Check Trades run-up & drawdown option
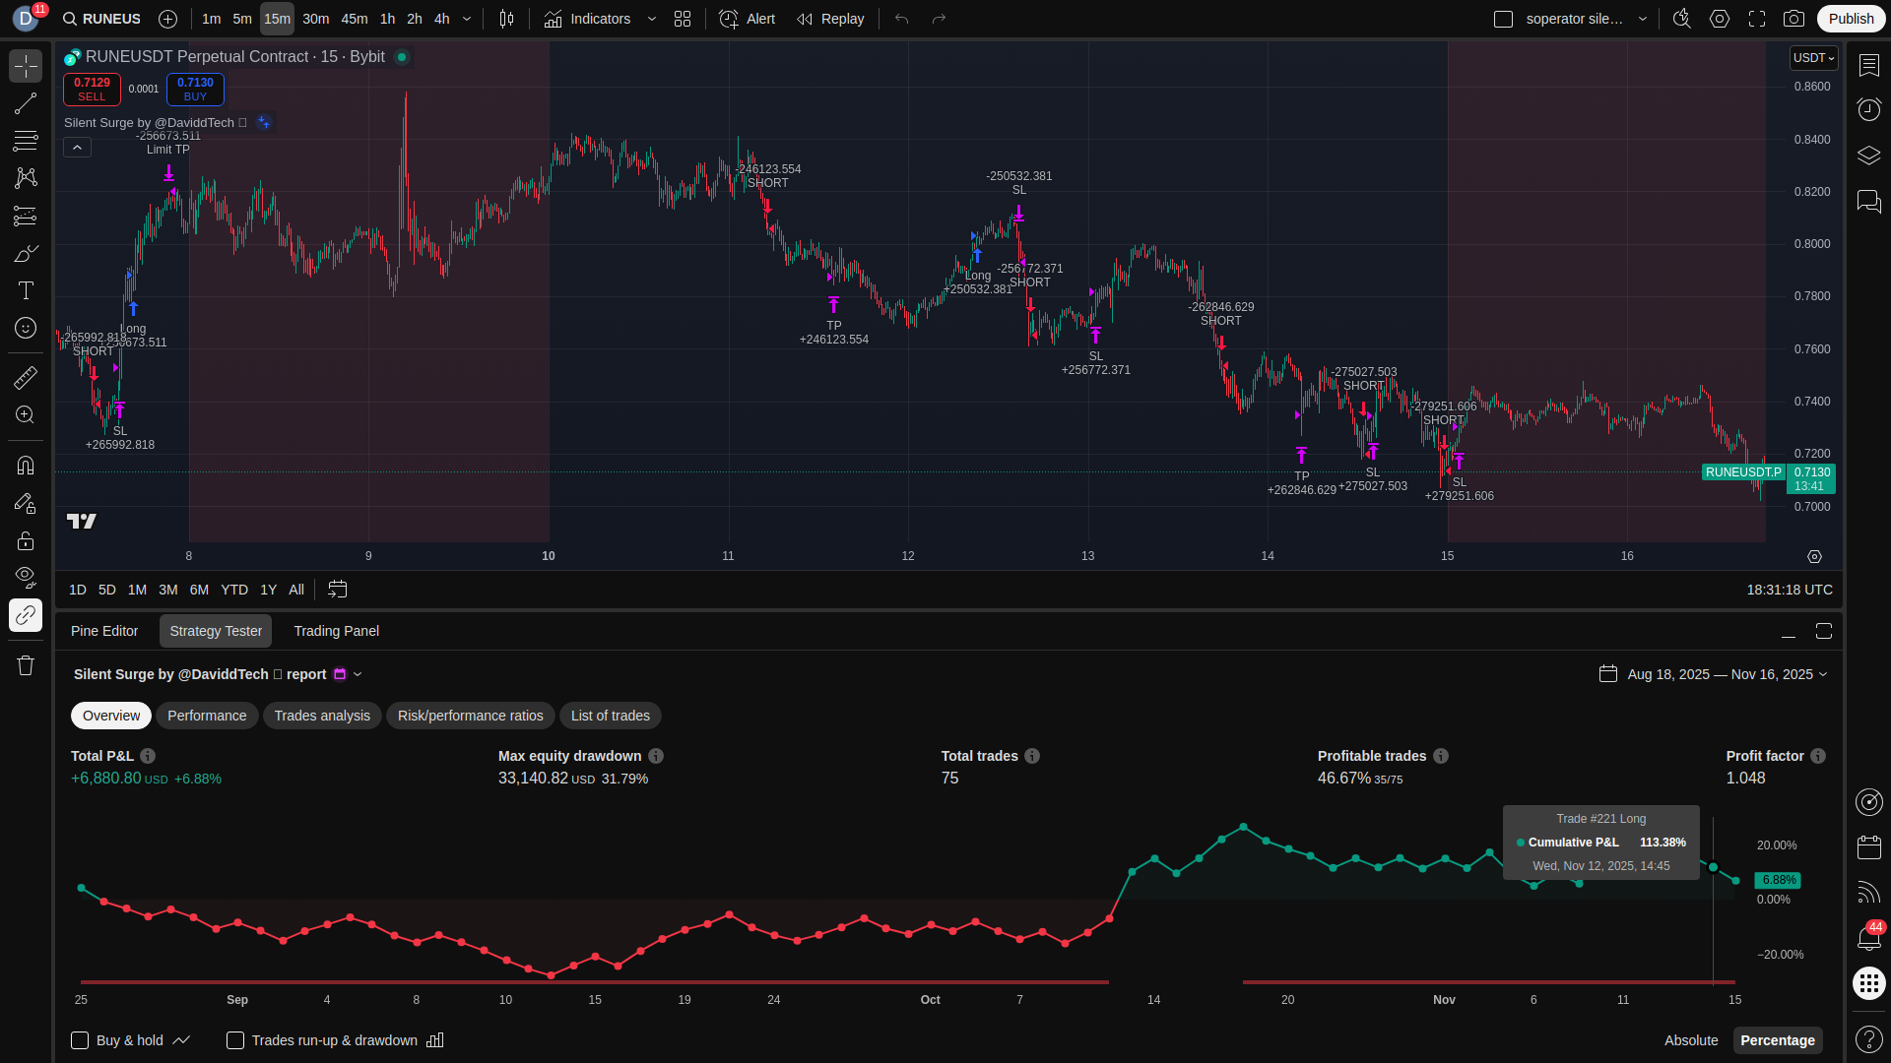Screen dimensions: 1891x1063 (235, 1040)
